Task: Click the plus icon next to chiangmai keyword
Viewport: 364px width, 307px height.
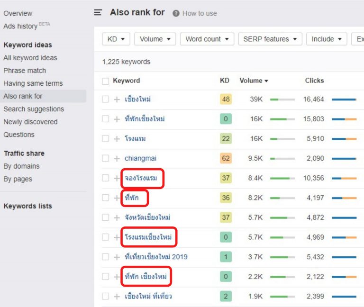Action: [117, 159]
